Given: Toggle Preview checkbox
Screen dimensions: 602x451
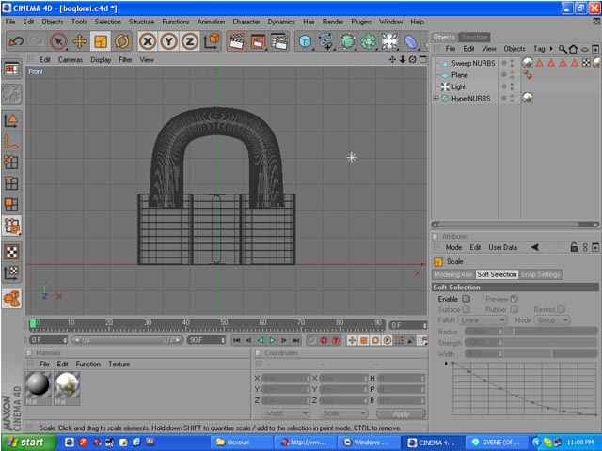Looking at the screenshot, I should click(x=515, y=299).
